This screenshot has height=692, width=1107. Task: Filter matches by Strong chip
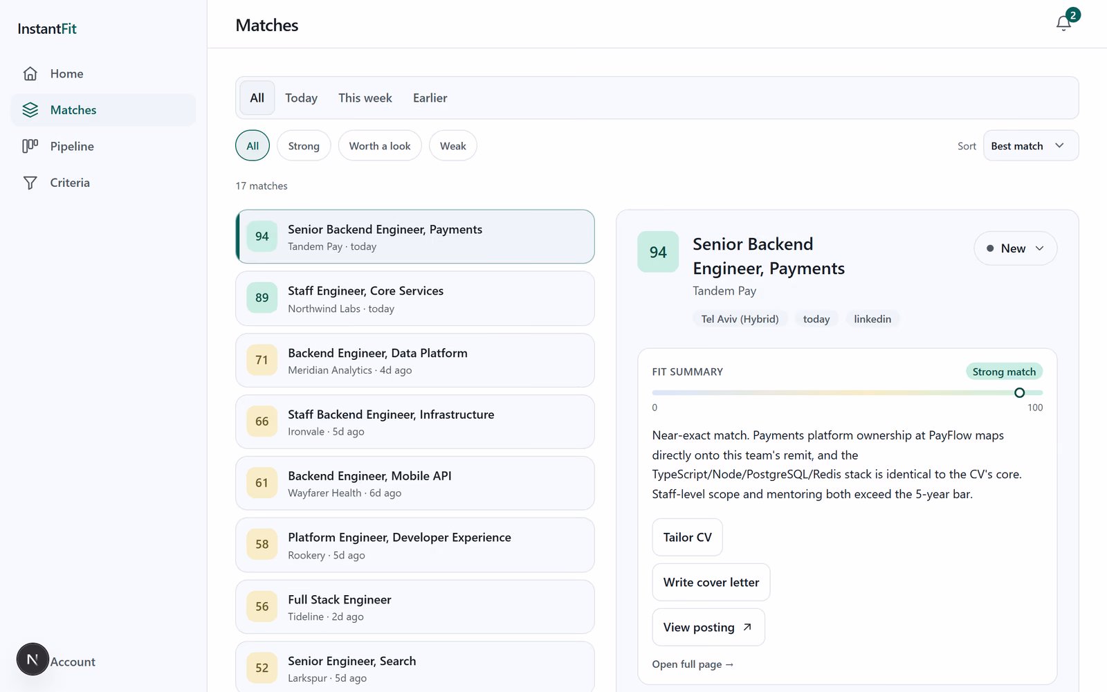pyautogui.click(x=304, y=146)
